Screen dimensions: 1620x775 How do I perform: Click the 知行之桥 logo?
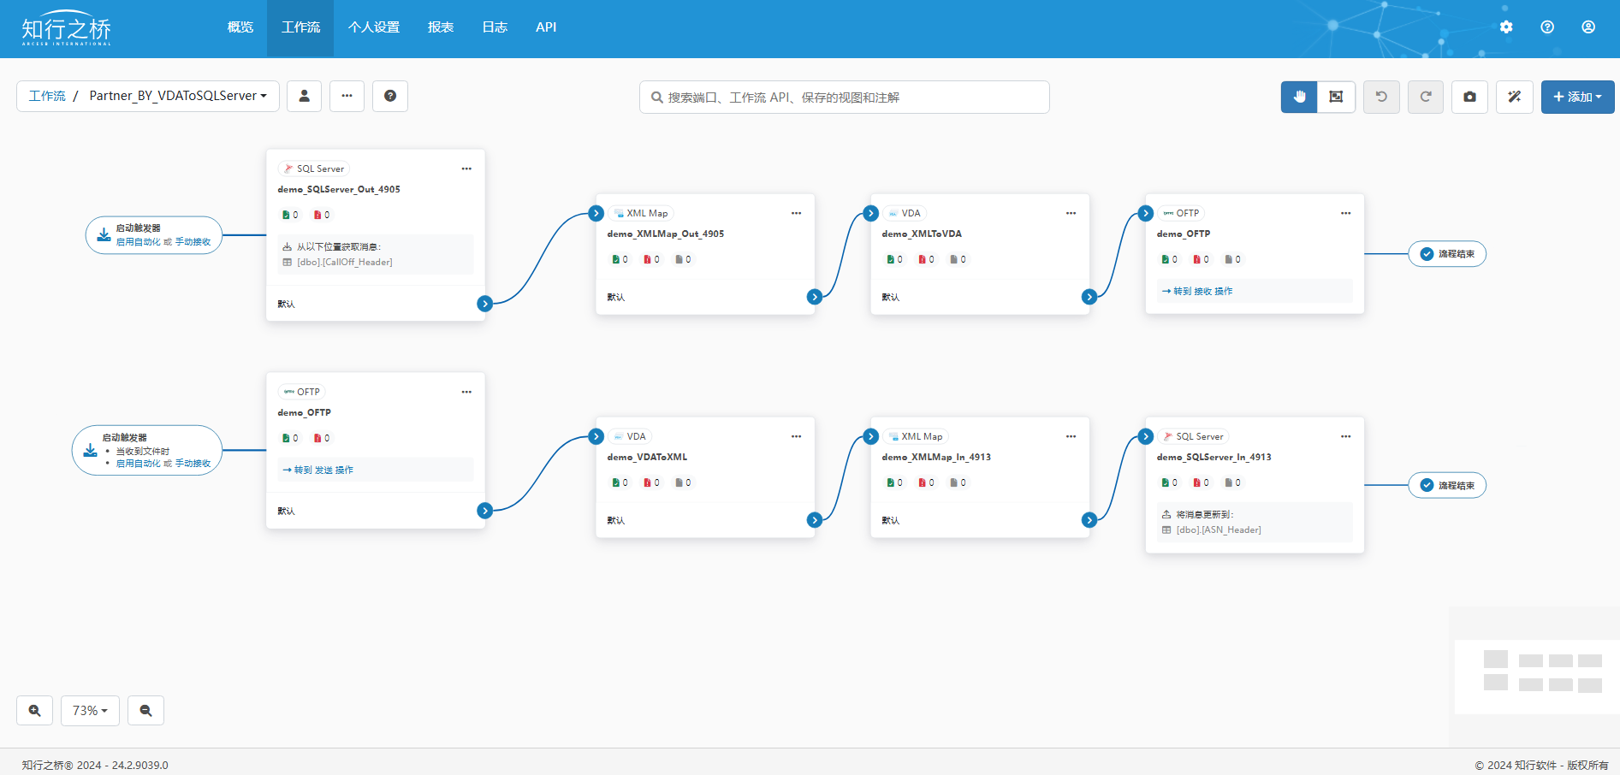click(67, 28)
